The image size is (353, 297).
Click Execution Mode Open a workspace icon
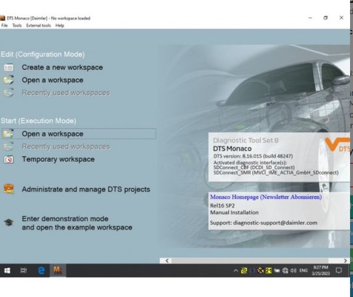pyautogui.click(x=8, y=134)
